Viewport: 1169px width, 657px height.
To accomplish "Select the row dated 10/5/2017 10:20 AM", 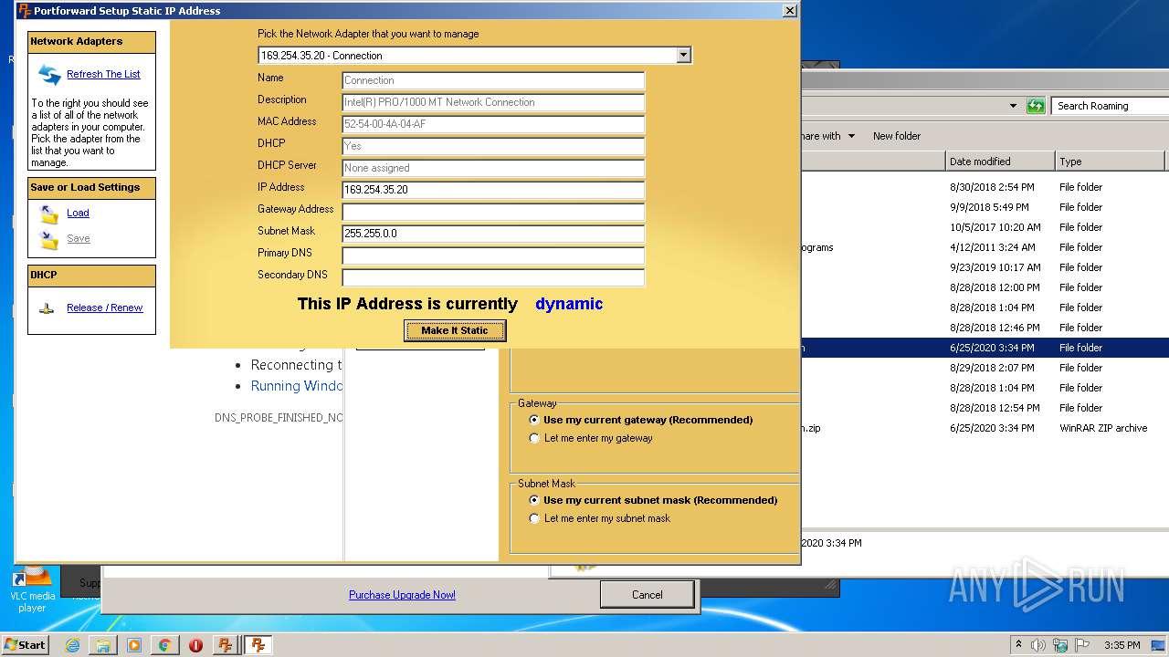I will (985, 227).
